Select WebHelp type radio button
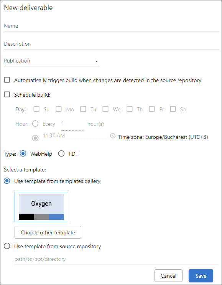The image size is (222, 285). click(x=23, y=153)
